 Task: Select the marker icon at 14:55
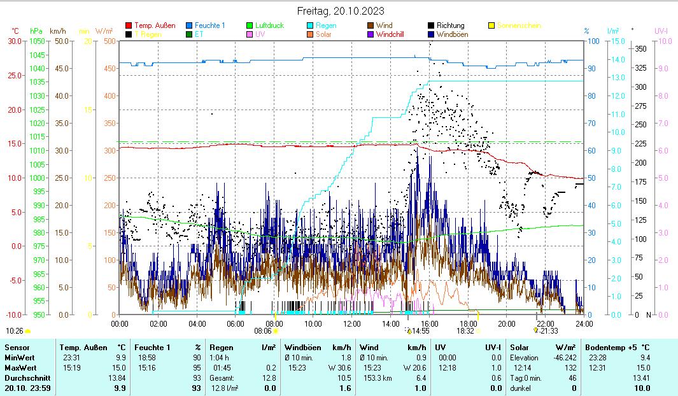tap(408, 330)
